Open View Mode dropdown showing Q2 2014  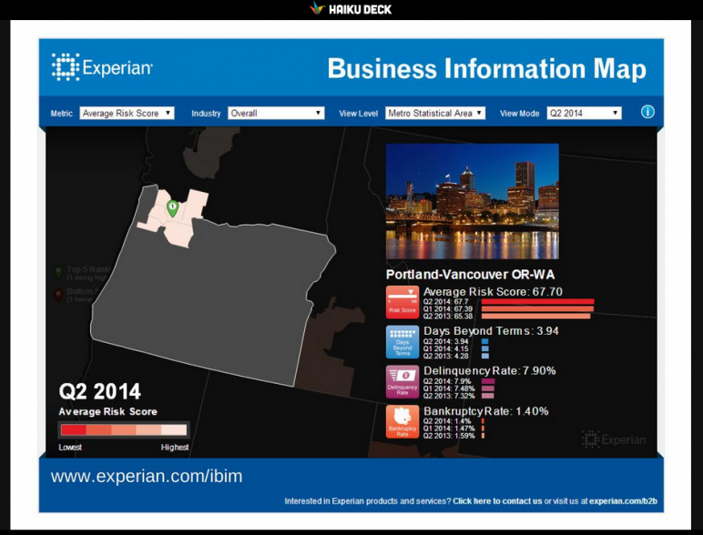pos(584,113)
